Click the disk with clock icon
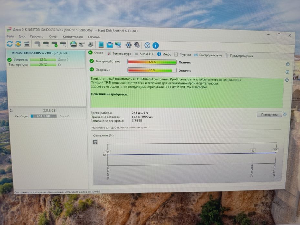Viewport: 300px width, 225px height. [46, 44]
